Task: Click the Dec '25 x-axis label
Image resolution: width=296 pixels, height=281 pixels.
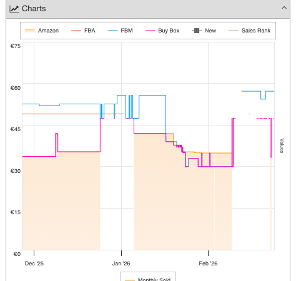Action: (34, 264)
